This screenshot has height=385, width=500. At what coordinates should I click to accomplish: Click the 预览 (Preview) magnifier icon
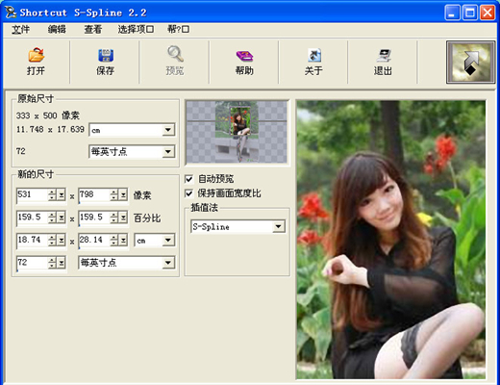pyautogui.click(x=175, y=54)
